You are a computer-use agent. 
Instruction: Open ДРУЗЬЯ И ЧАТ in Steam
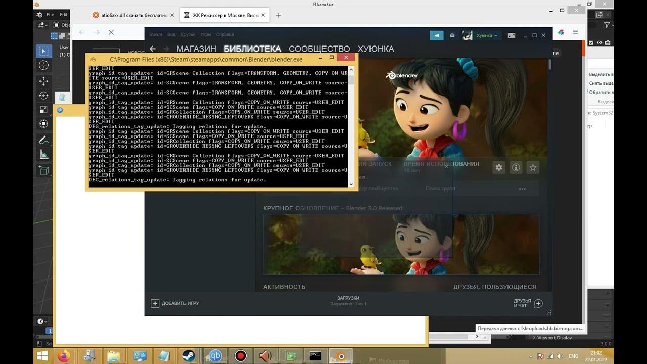coord(528,303)
